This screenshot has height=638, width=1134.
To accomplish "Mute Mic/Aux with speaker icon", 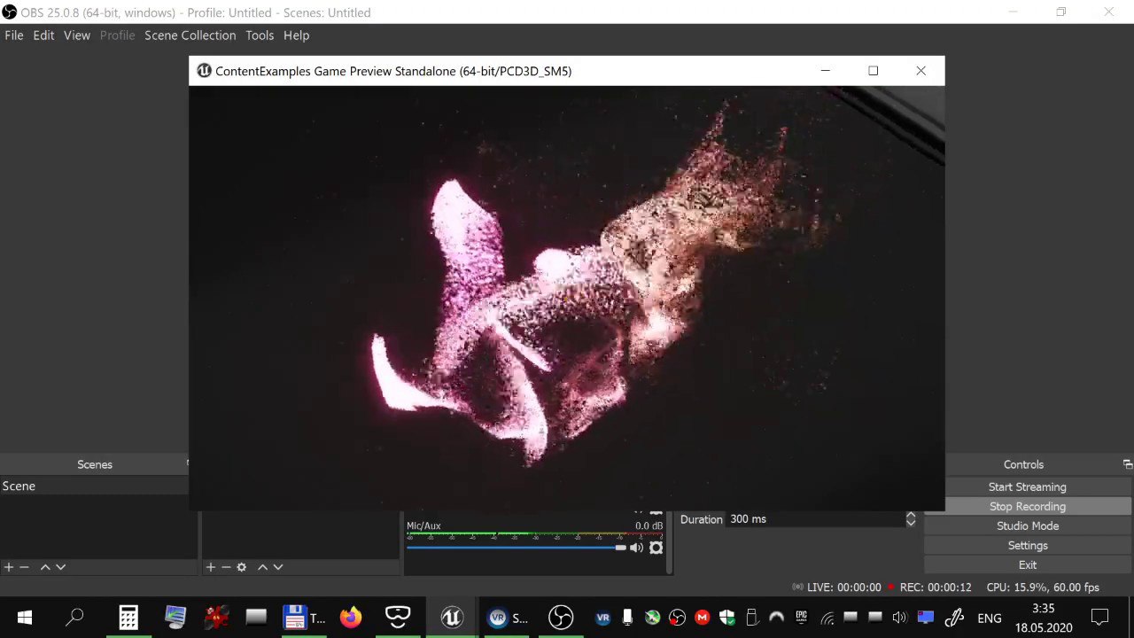I will click(x=636, y=548).
